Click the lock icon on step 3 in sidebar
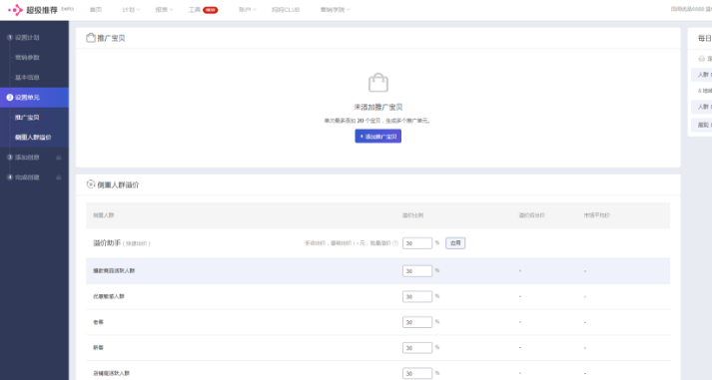Screen dimensions: 712x380 pyautogui.click(x=59, y=158)
